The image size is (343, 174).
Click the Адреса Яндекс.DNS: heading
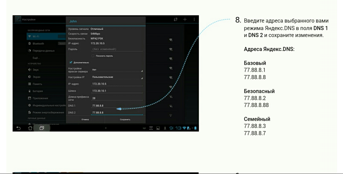[x=269, y=49]
